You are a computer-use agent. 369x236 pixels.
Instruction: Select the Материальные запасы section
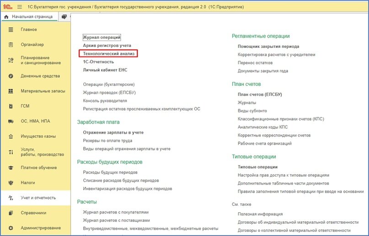[43, 91]
